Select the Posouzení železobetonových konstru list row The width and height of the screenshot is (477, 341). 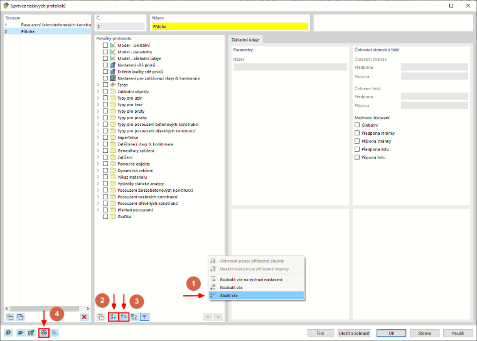pos(48,24)
